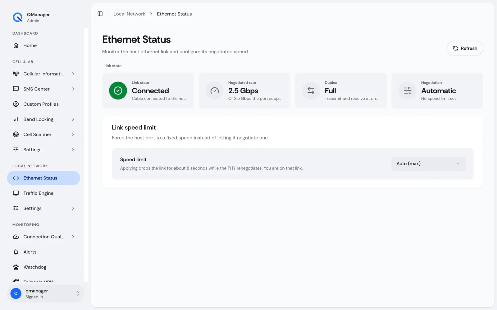The width and height of the screenshot is (497, 310).
Task: Open the qmanager account switcher
Action: click(45, 294)
